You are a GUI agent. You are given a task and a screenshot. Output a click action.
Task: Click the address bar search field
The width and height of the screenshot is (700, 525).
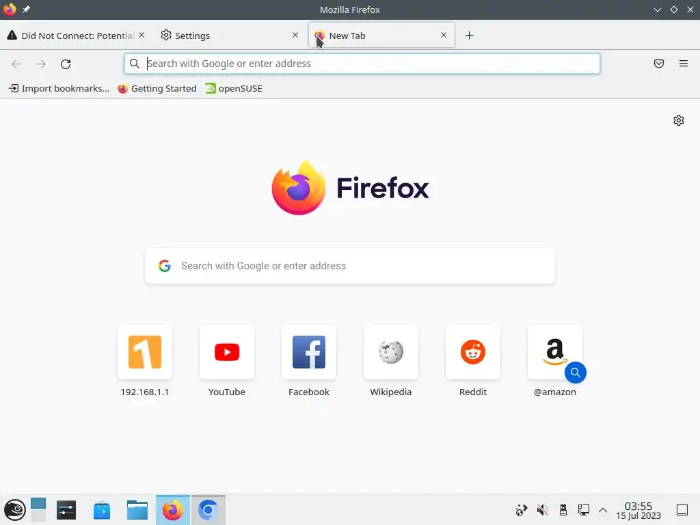362,64
